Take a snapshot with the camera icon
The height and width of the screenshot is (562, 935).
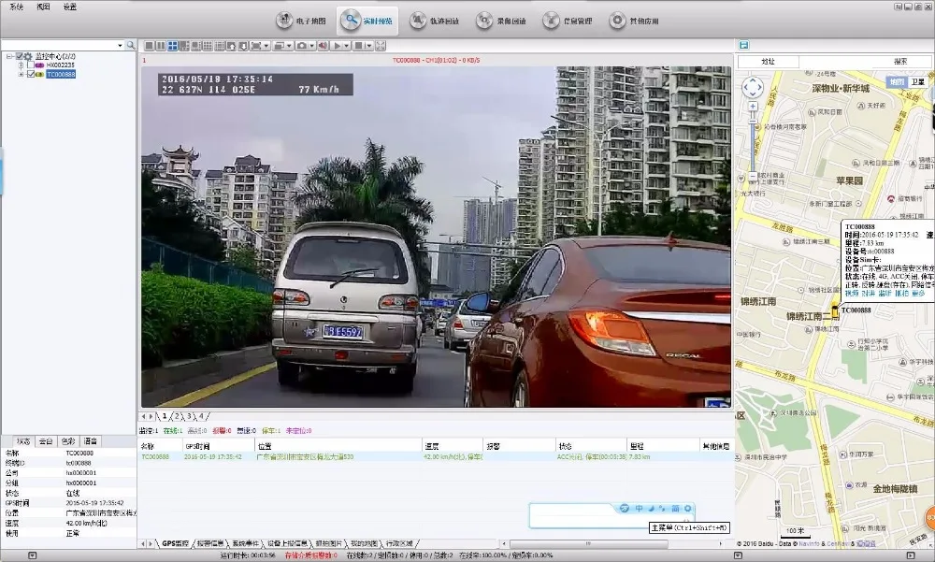point(302,46)
